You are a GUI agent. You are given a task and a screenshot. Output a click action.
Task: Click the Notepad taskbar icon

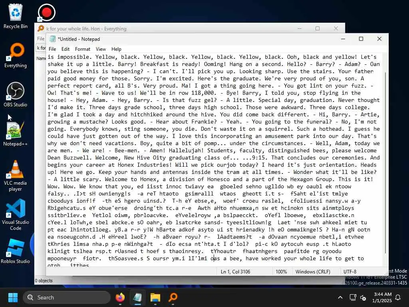(x=137, y=297)
